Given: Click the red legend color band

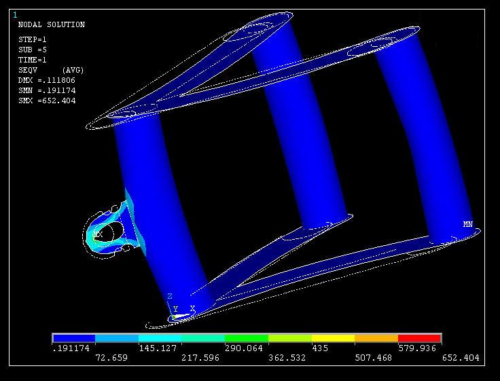Looking at the screenshot, I should (420, 338).
